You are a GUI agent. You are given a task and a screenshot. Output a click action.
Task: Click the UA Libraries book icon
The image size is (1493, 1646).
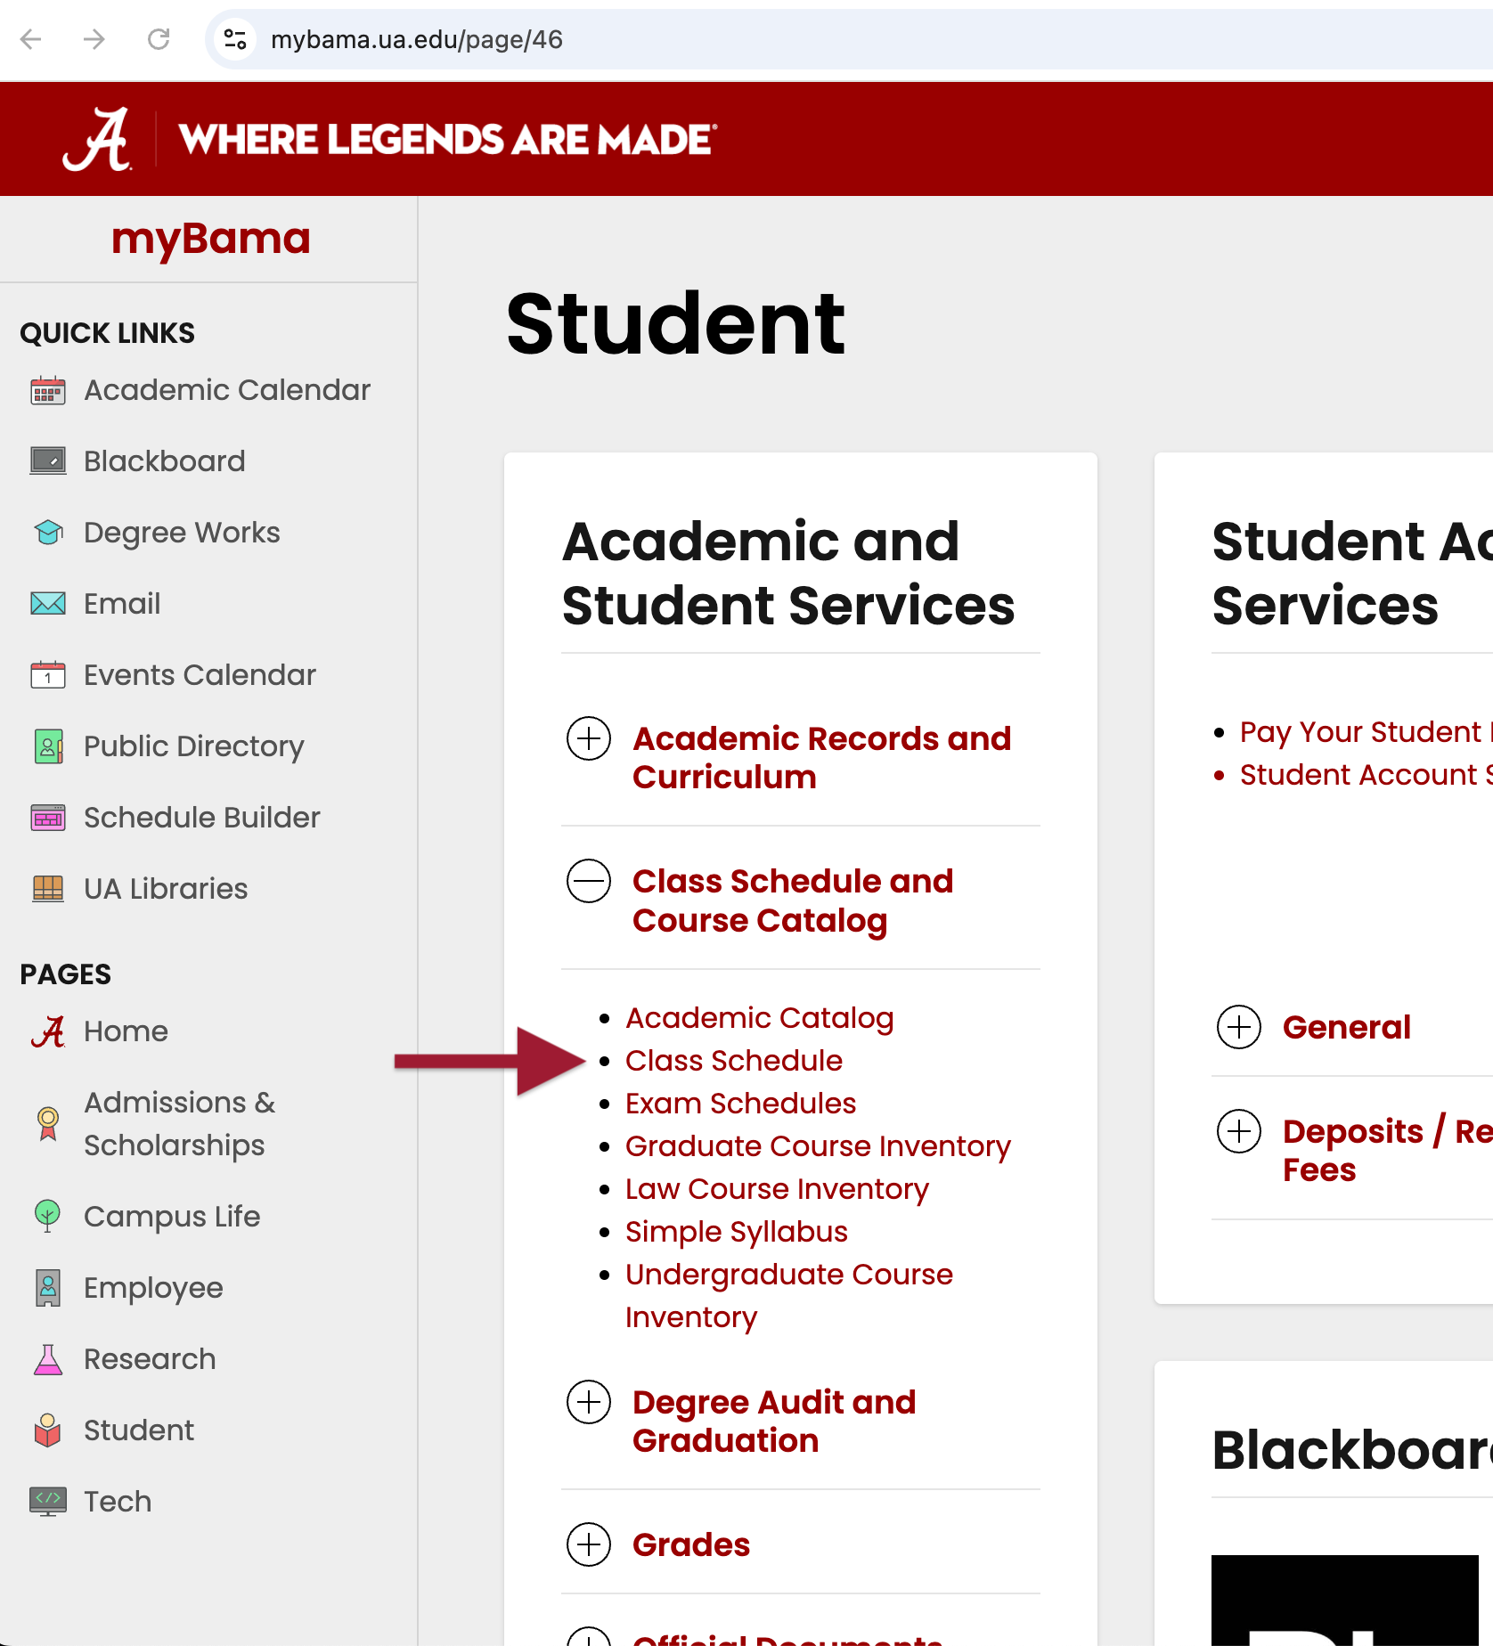(48, 889)
